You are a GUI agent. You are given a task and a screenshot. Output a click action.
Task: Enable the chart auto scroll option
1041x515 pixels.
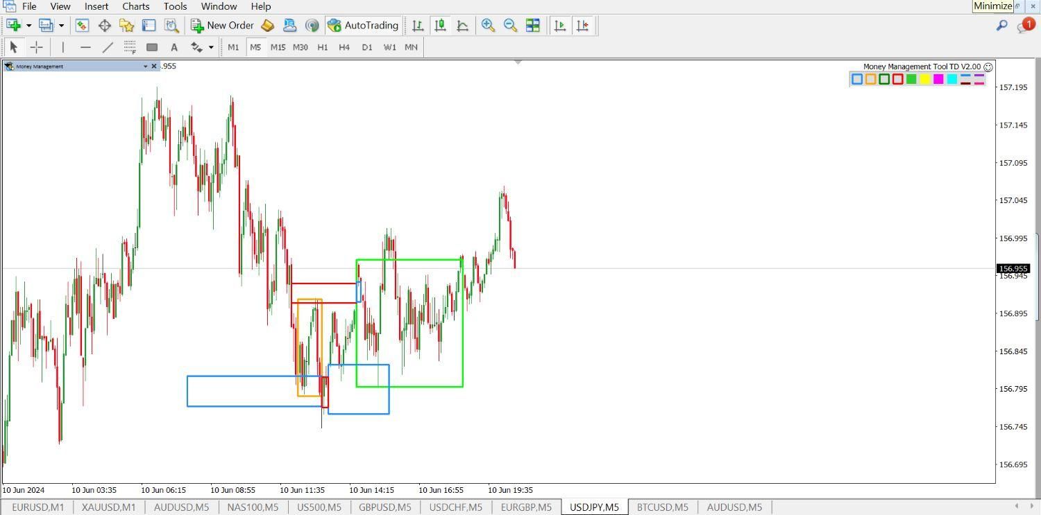coord(559,26)
